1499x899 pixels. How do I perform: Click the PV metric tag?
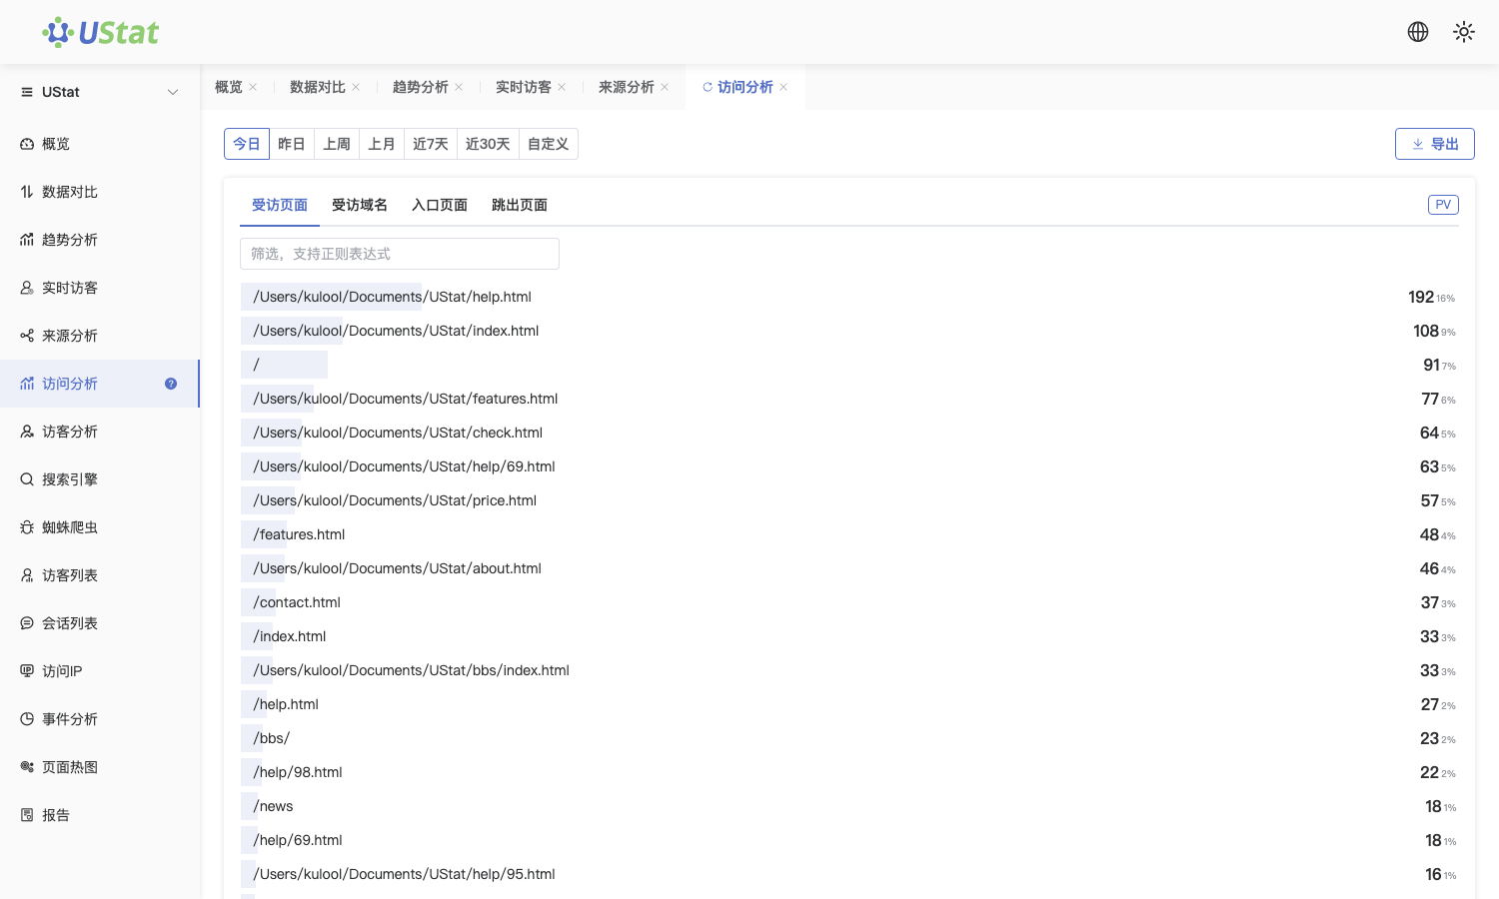(x=1443, y=205)
